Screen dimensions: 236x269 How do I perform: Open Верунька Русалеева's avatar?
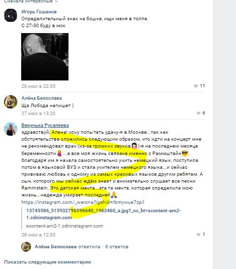(x=11, y=129)
